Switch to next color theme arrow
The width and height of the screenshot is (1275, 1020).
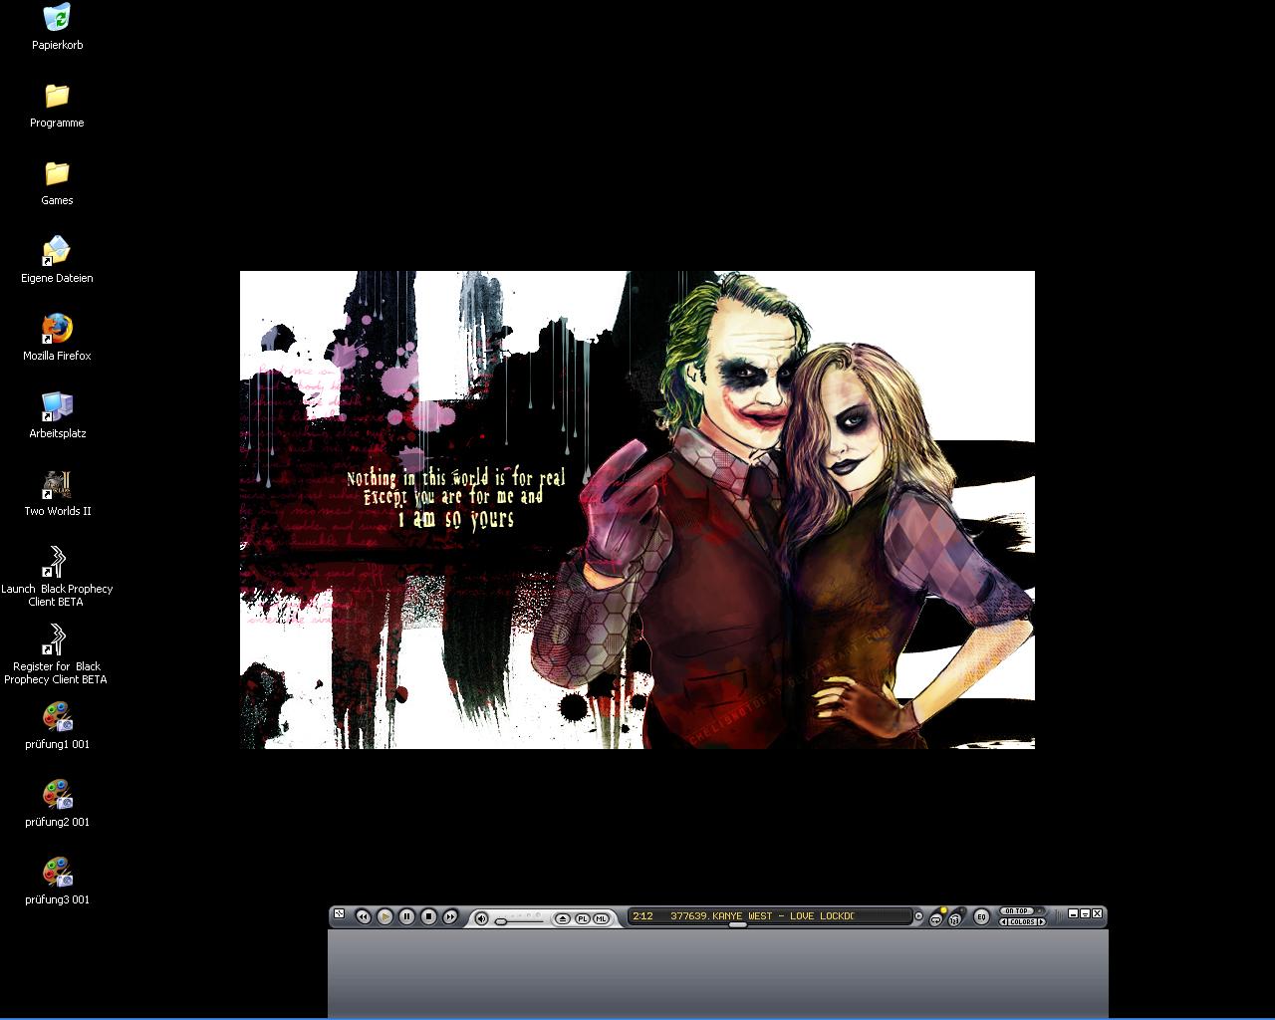click(1042, 922)
